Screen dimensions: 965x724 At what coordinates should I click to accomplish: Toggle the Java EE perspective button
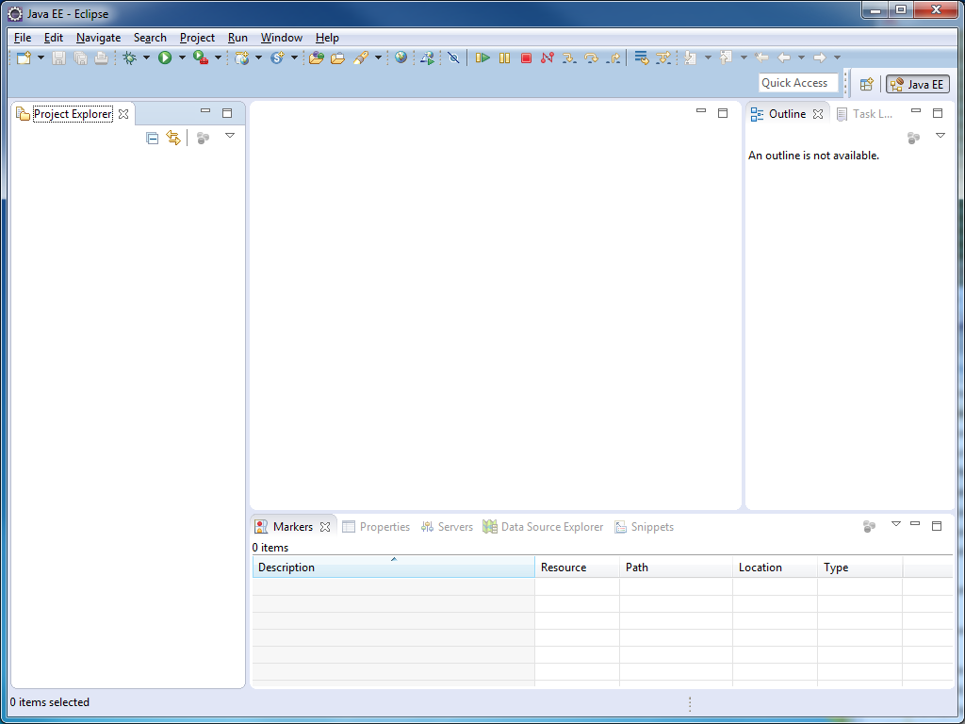[917, 83]
